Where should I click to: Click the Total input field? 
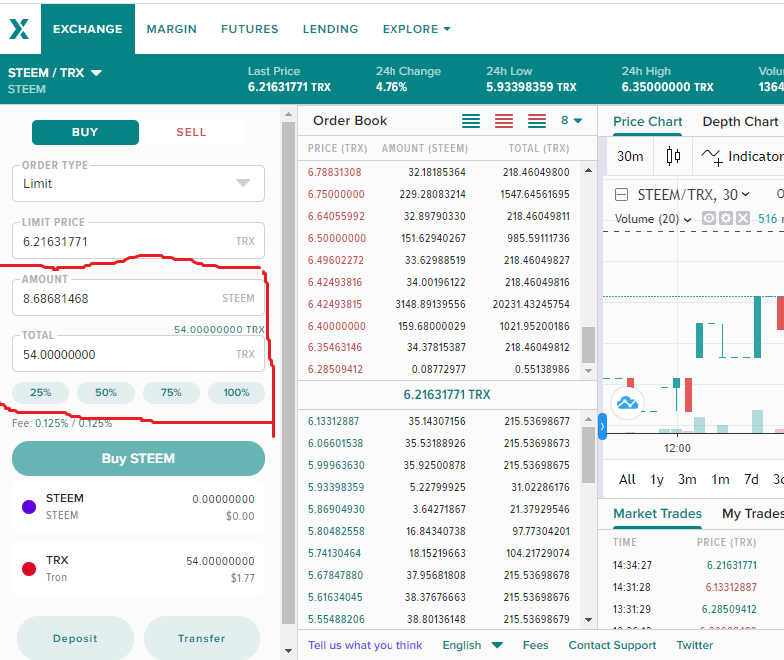[x=138, y=354]
